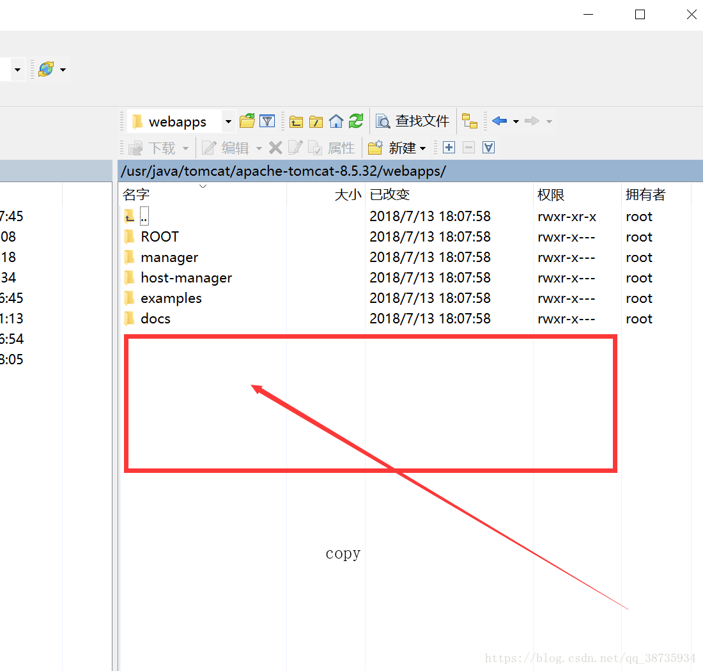The height and width of the screenshot is (671, 703).
Task: Refresh the remote directory listing
Action: [356, 121]
